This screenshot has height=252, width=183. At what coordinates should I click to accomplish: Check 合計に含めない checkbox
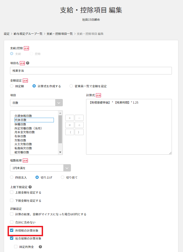(12, 222)
